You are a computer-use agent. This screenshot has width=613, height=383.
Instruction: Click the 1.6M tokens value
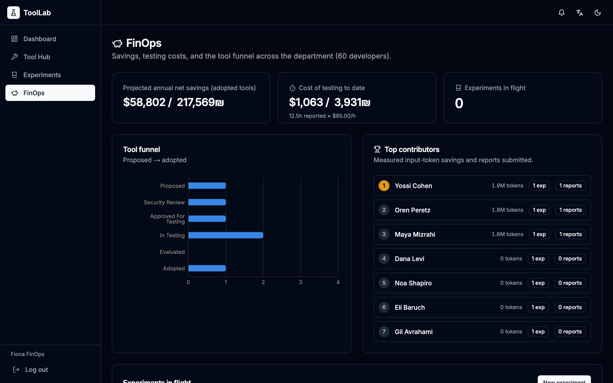(x=507, y=234)
